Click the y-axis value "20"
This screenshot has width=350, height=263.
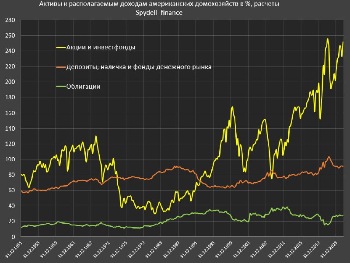tap(12, 221)
